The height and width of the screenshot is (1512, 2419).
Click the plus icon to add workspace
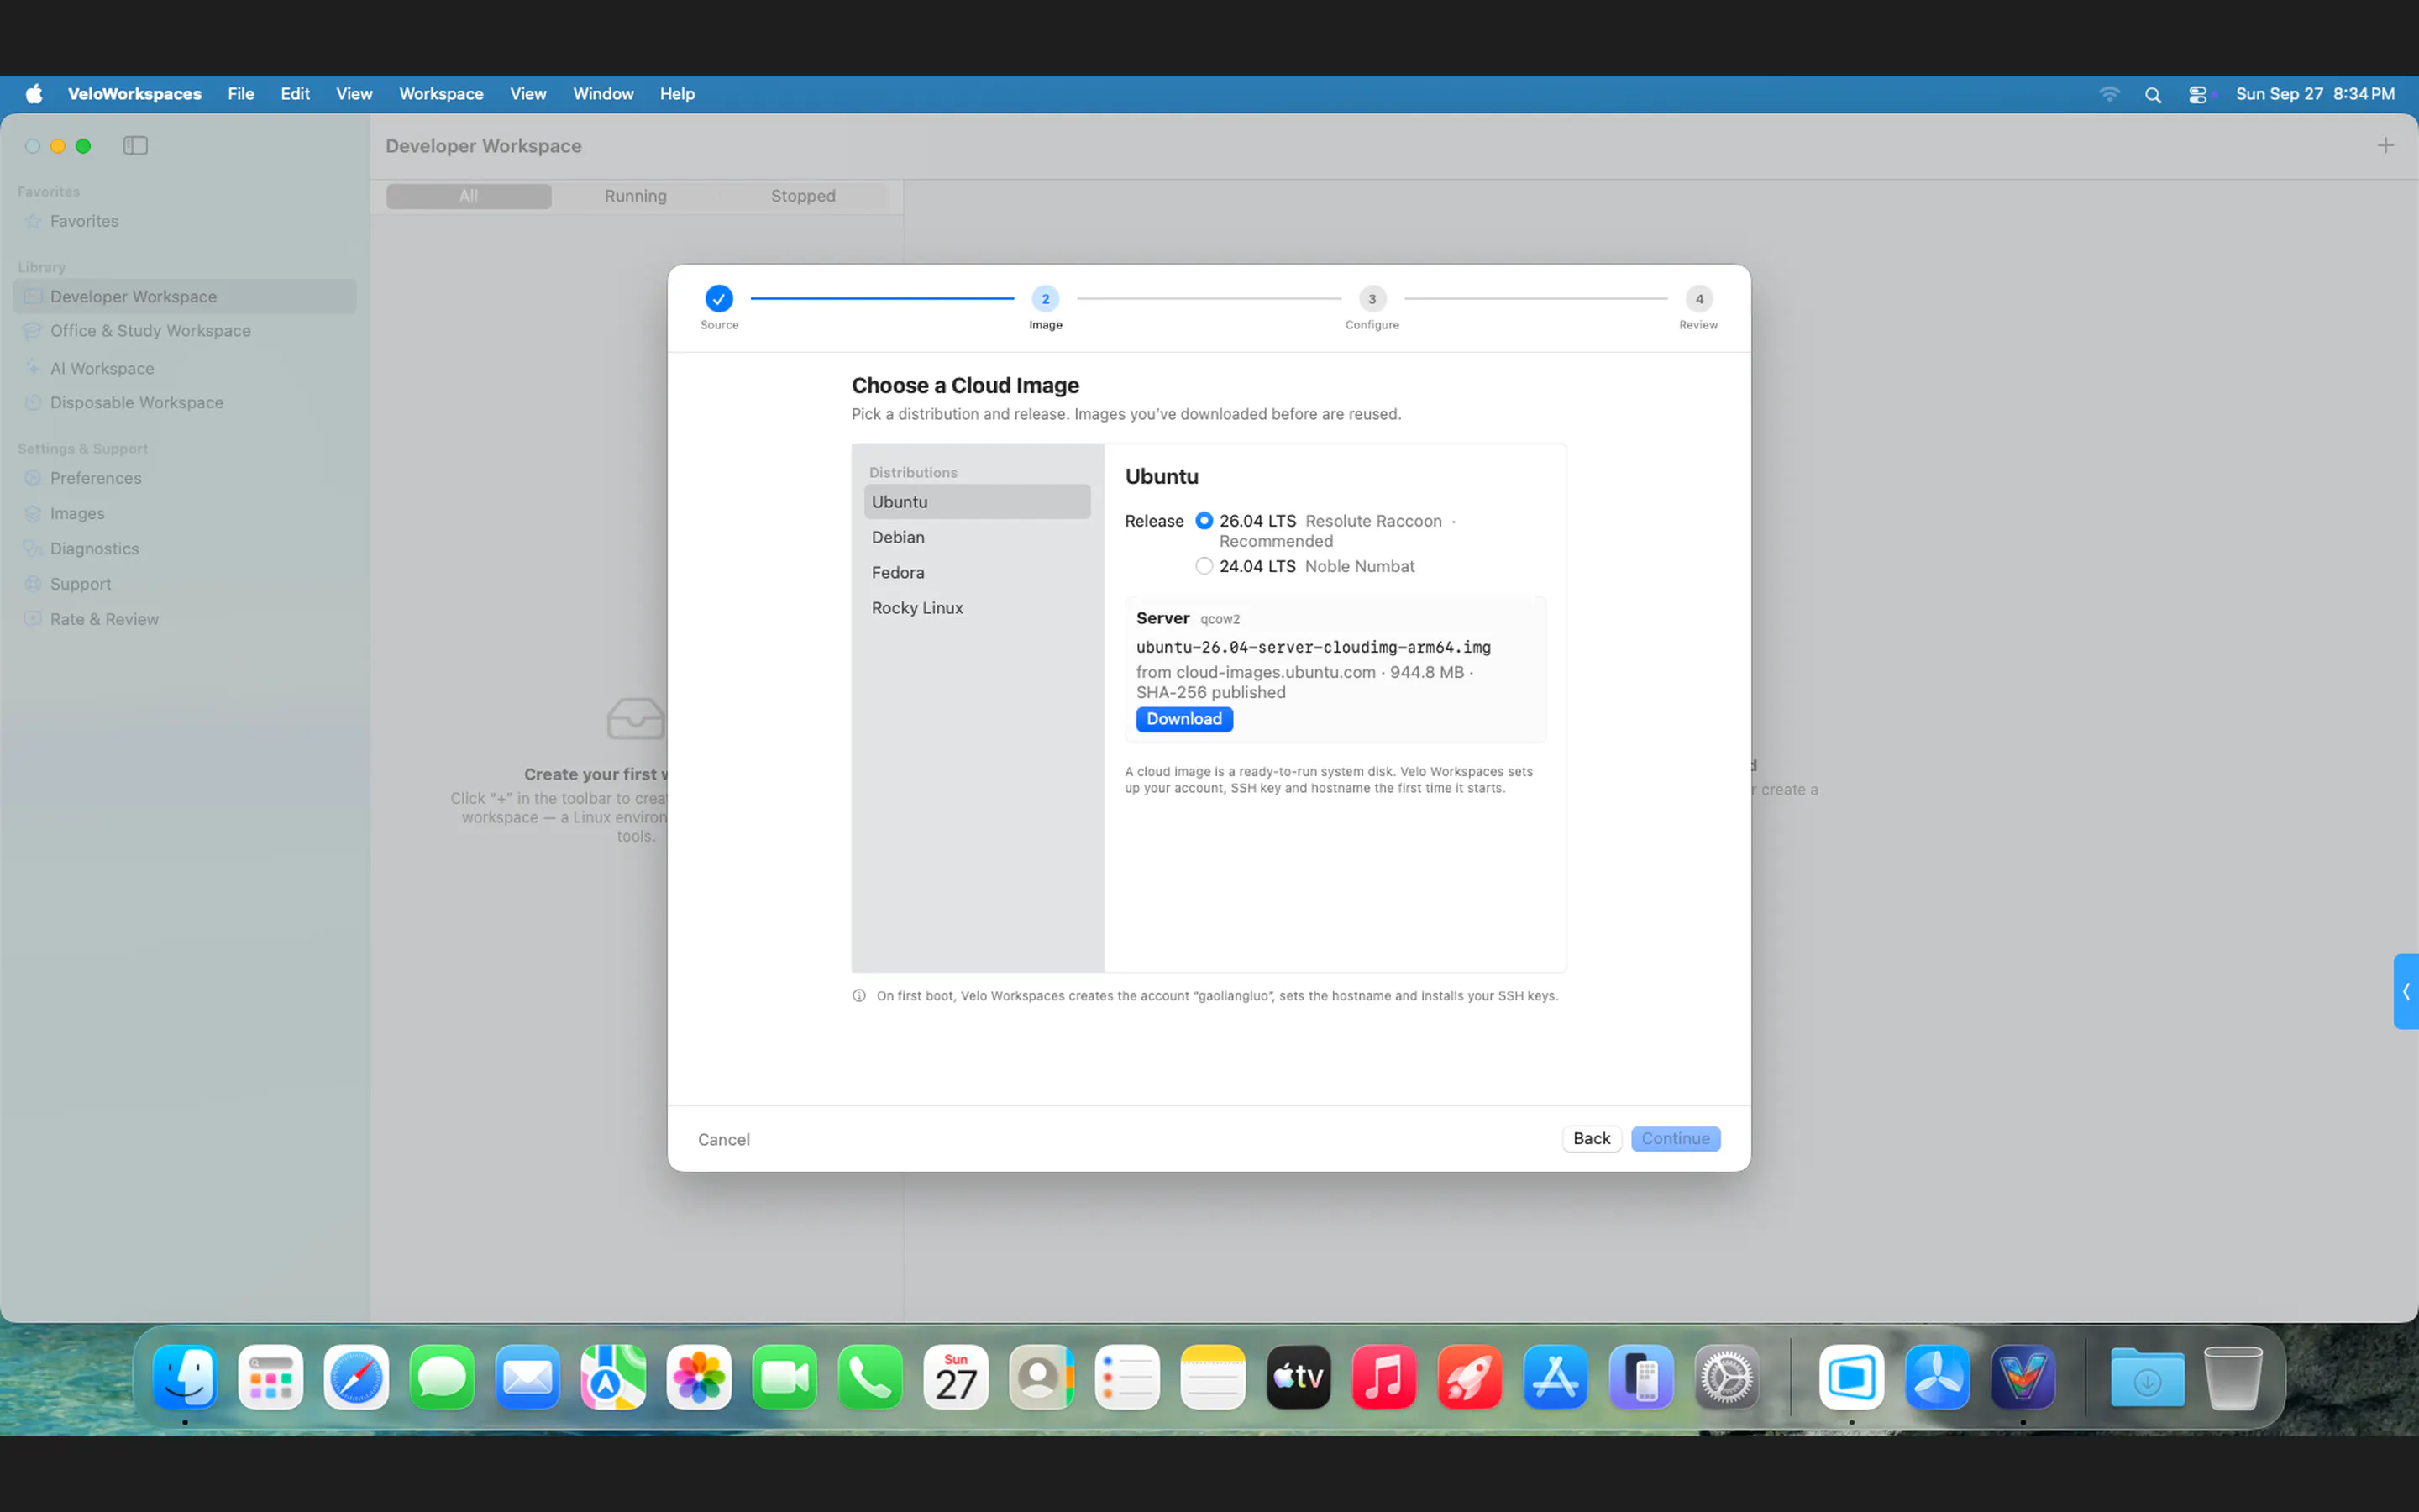click(x=2385, y=146)
